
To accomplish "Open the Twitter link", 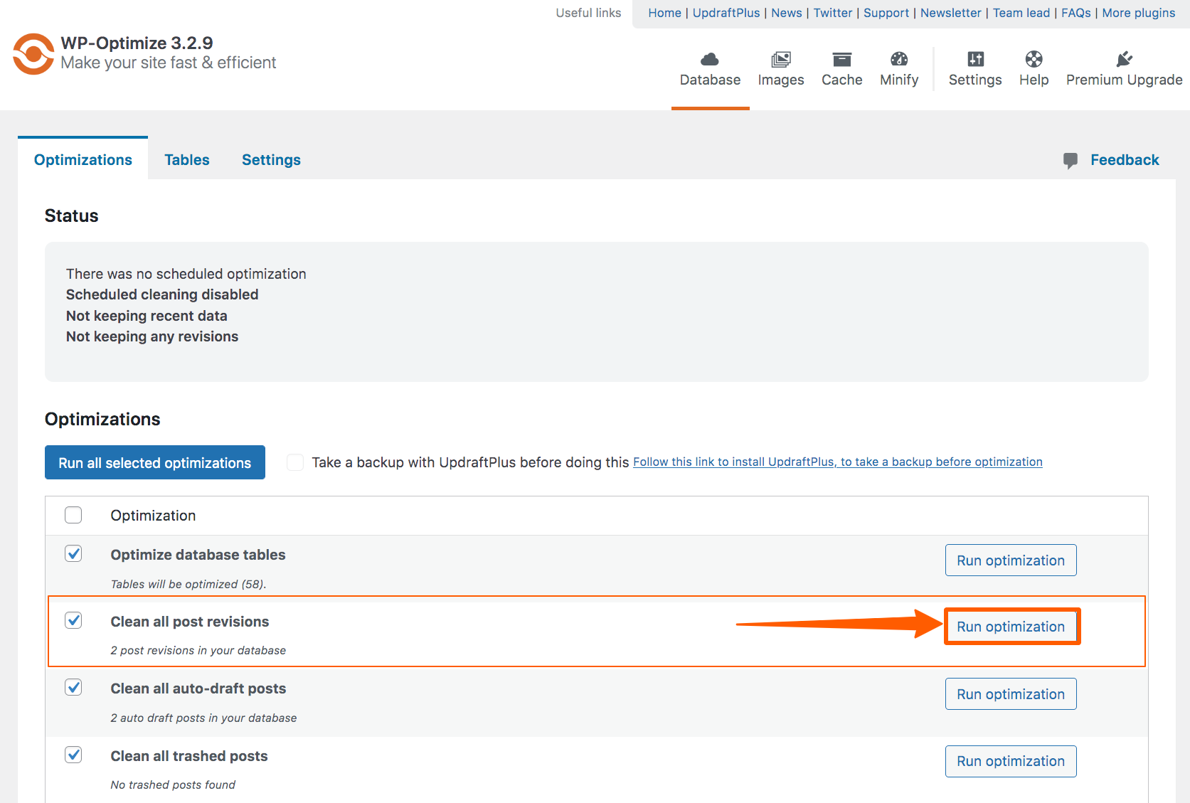I will [832, 12].
